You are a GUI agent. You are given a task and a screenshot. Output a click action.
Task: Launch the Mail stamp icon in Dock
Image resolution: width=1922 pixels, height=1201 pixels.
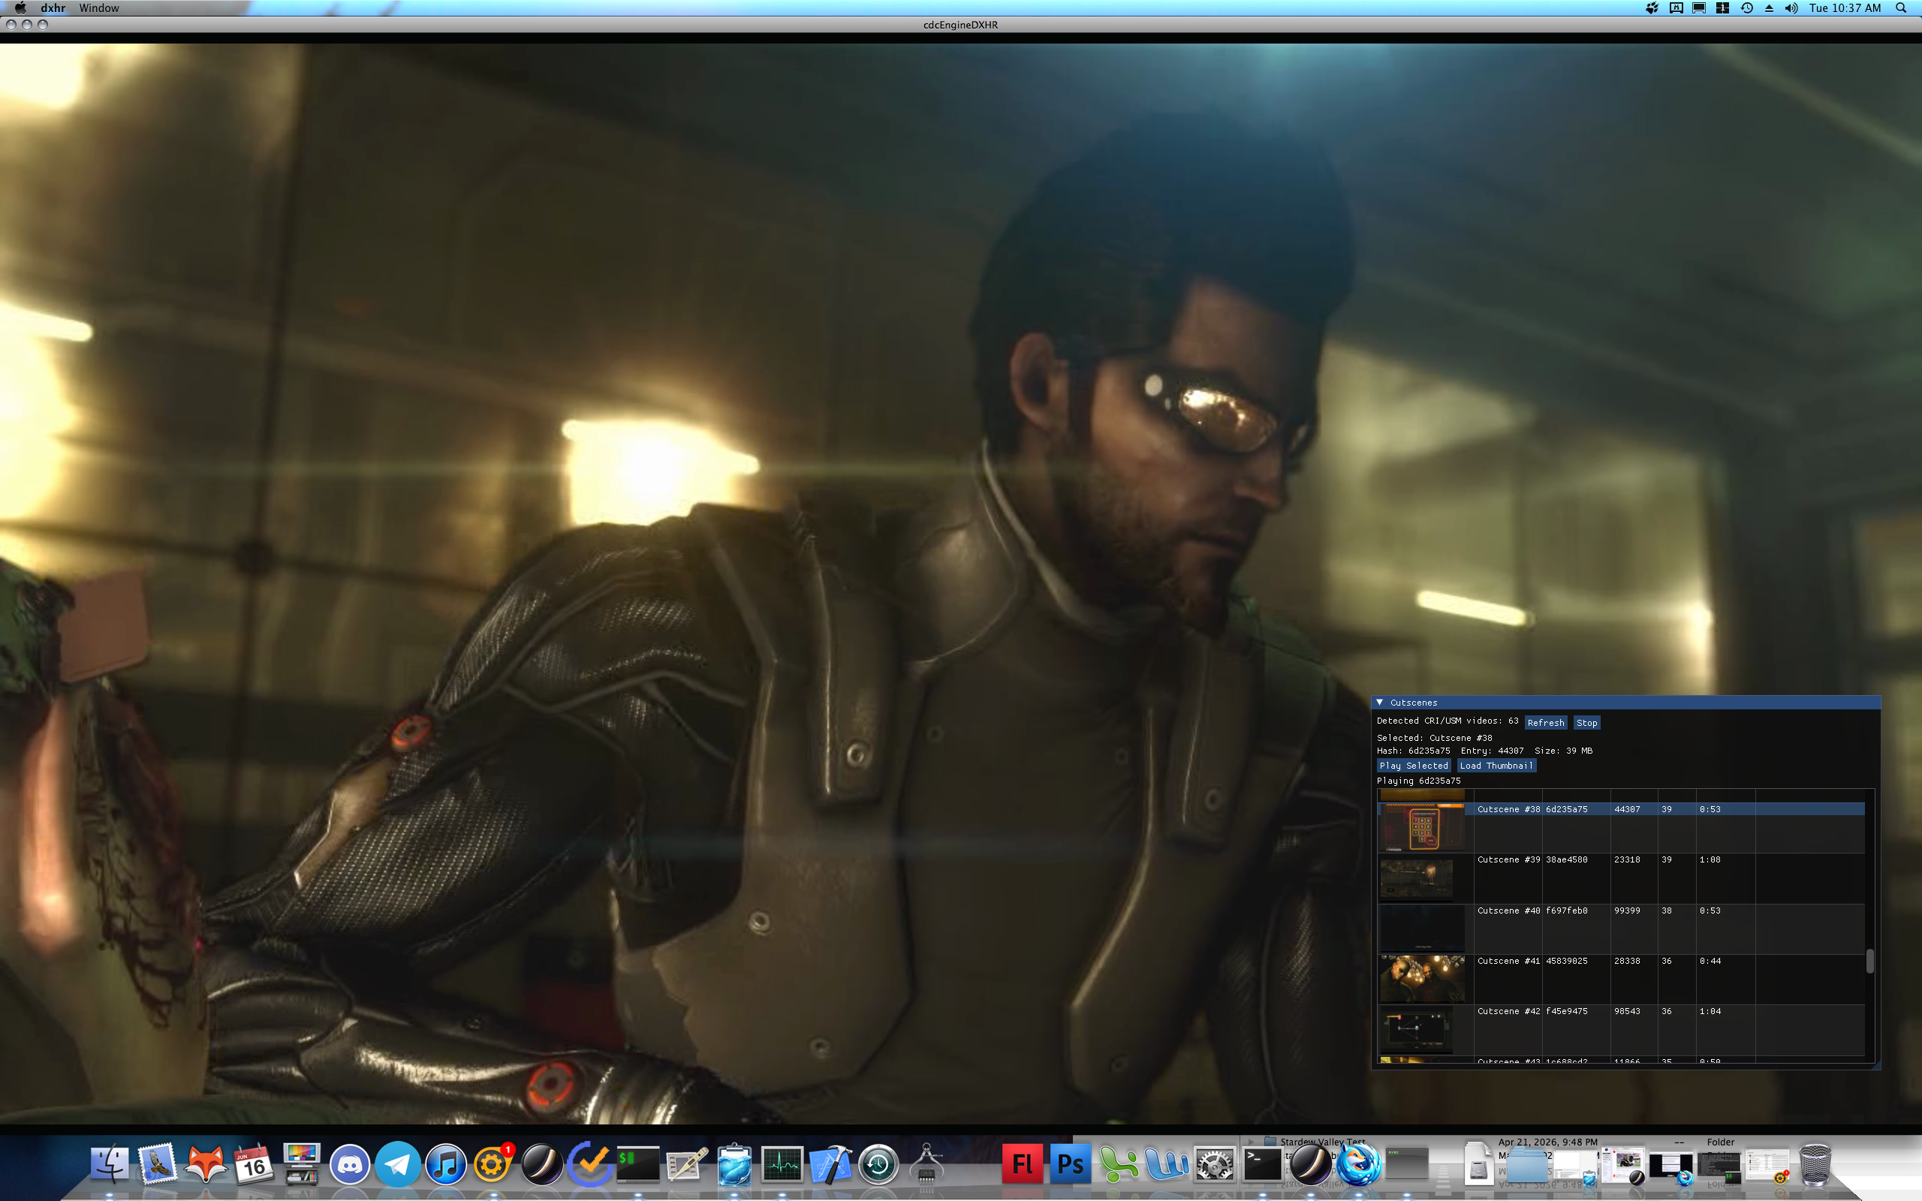(157, 1164)
